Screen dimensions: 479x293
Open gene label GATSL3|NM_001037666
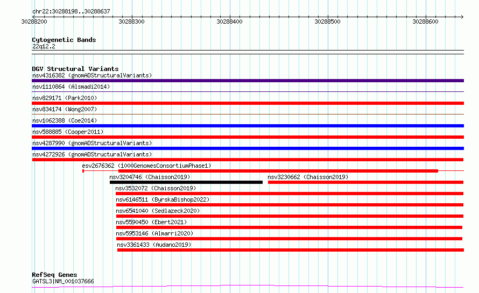[x=63, y=281]
